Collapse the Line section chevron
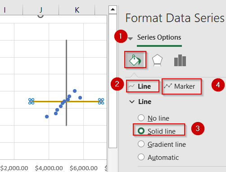 (132, 102)
